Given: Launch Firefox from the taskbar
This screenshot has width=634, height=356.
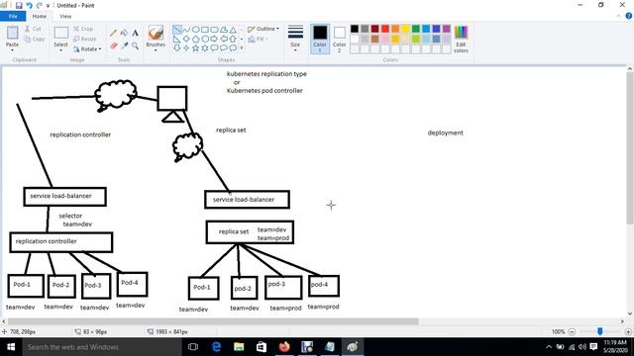Looking at the screenshot, I should [x=284, y=347].
